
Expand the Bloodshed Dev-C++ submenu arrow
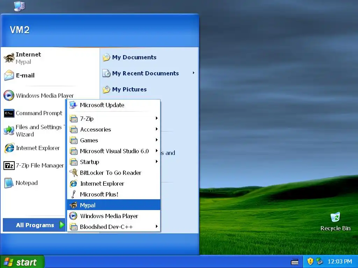click(157, 226)
